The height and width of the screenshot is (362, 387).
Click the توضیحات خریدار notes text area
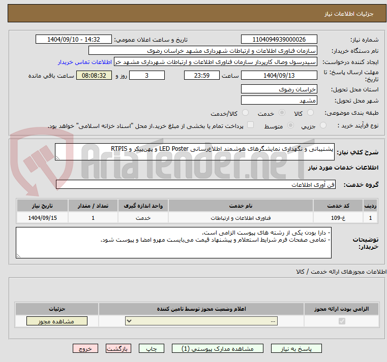point(173,242)
